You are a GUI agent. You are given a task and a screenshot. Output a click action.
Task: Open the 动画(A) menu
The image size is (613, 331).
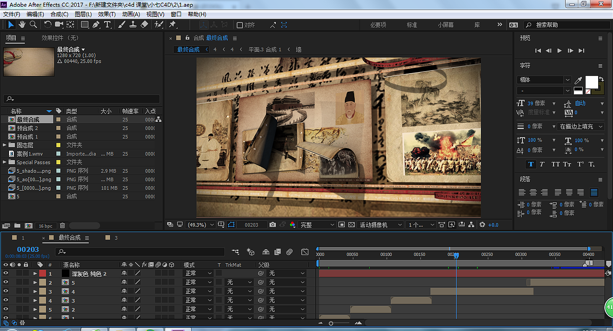(131, 14)
